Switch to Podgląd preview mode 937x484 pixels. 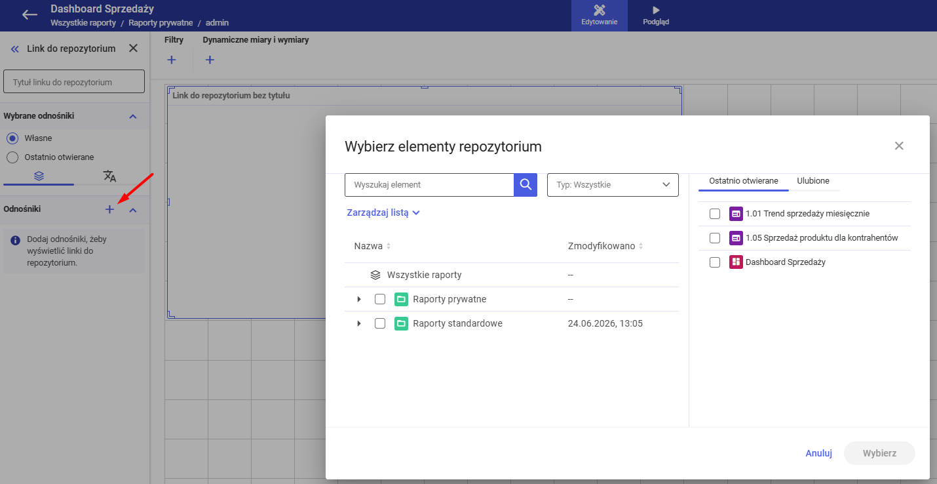tap(656, 16)
